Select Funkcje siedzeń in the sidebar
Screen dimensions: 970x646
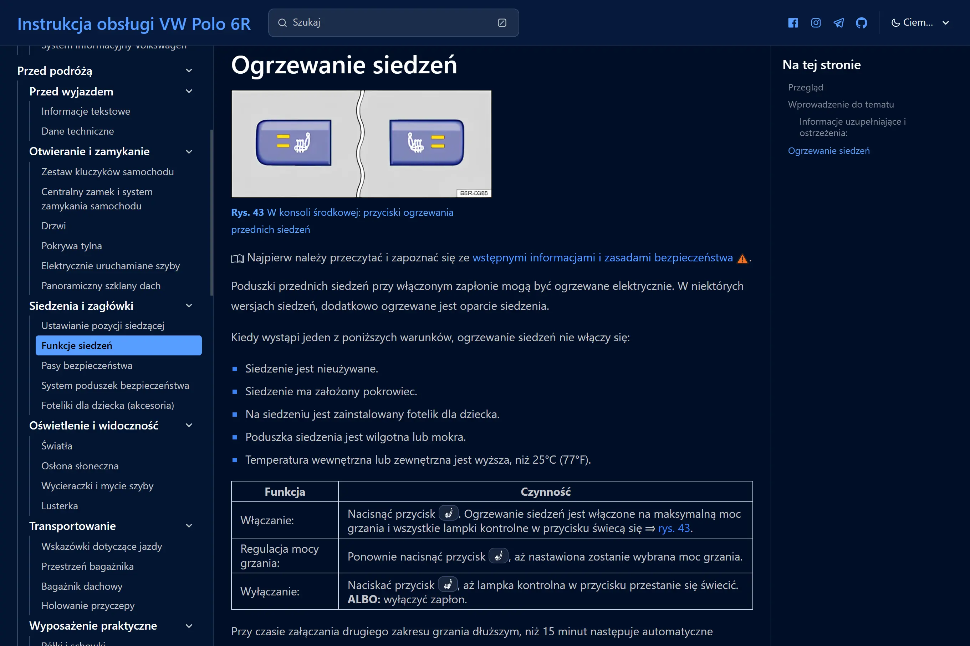point(77,346)
